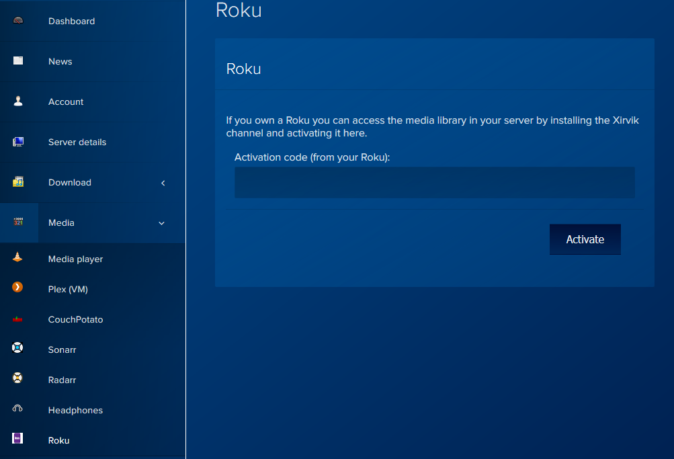Click the Xirvik channel description paragraph
This screenshot has height=459, width=674.
point(433,126)
